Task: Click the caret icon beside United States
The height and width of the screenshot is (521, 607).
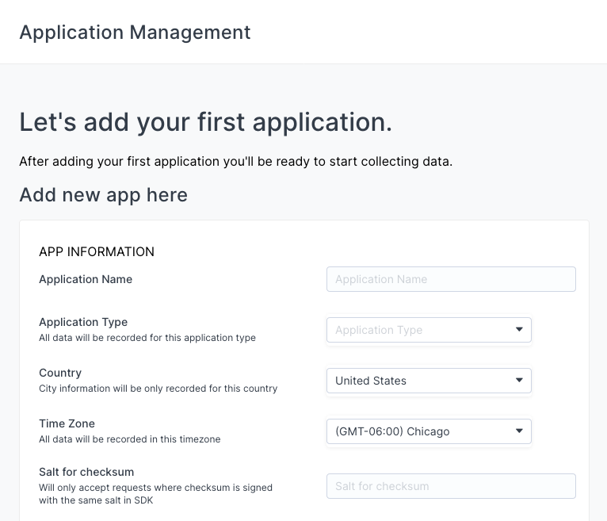Action: pos(519,381)
